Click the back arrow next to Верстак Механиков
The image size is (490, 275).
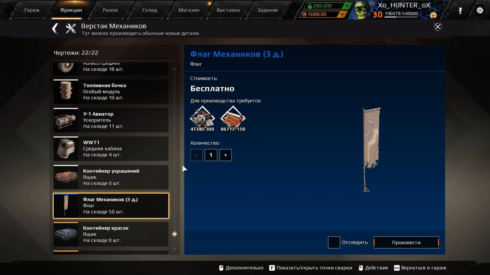point(55,29)
